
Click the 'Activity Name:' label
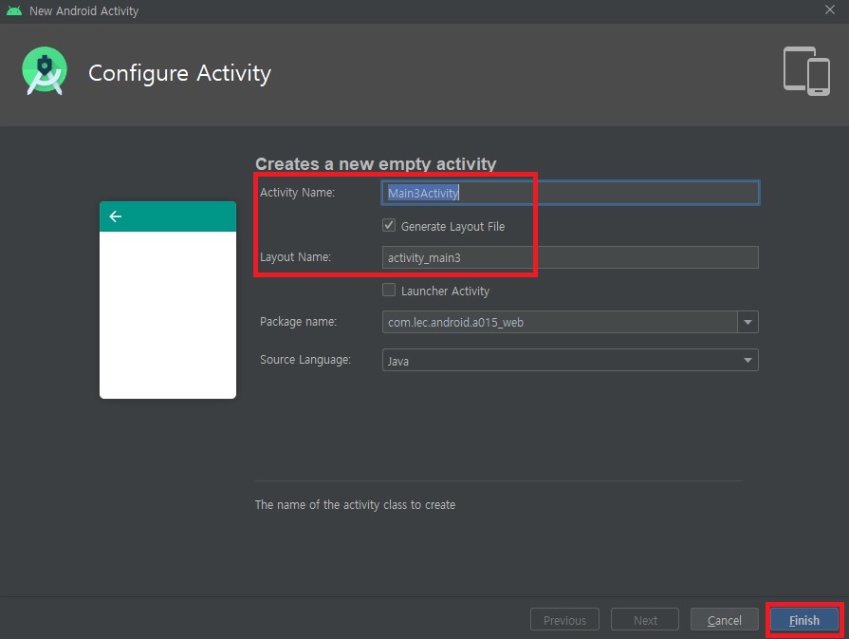(x=297, y=193)
